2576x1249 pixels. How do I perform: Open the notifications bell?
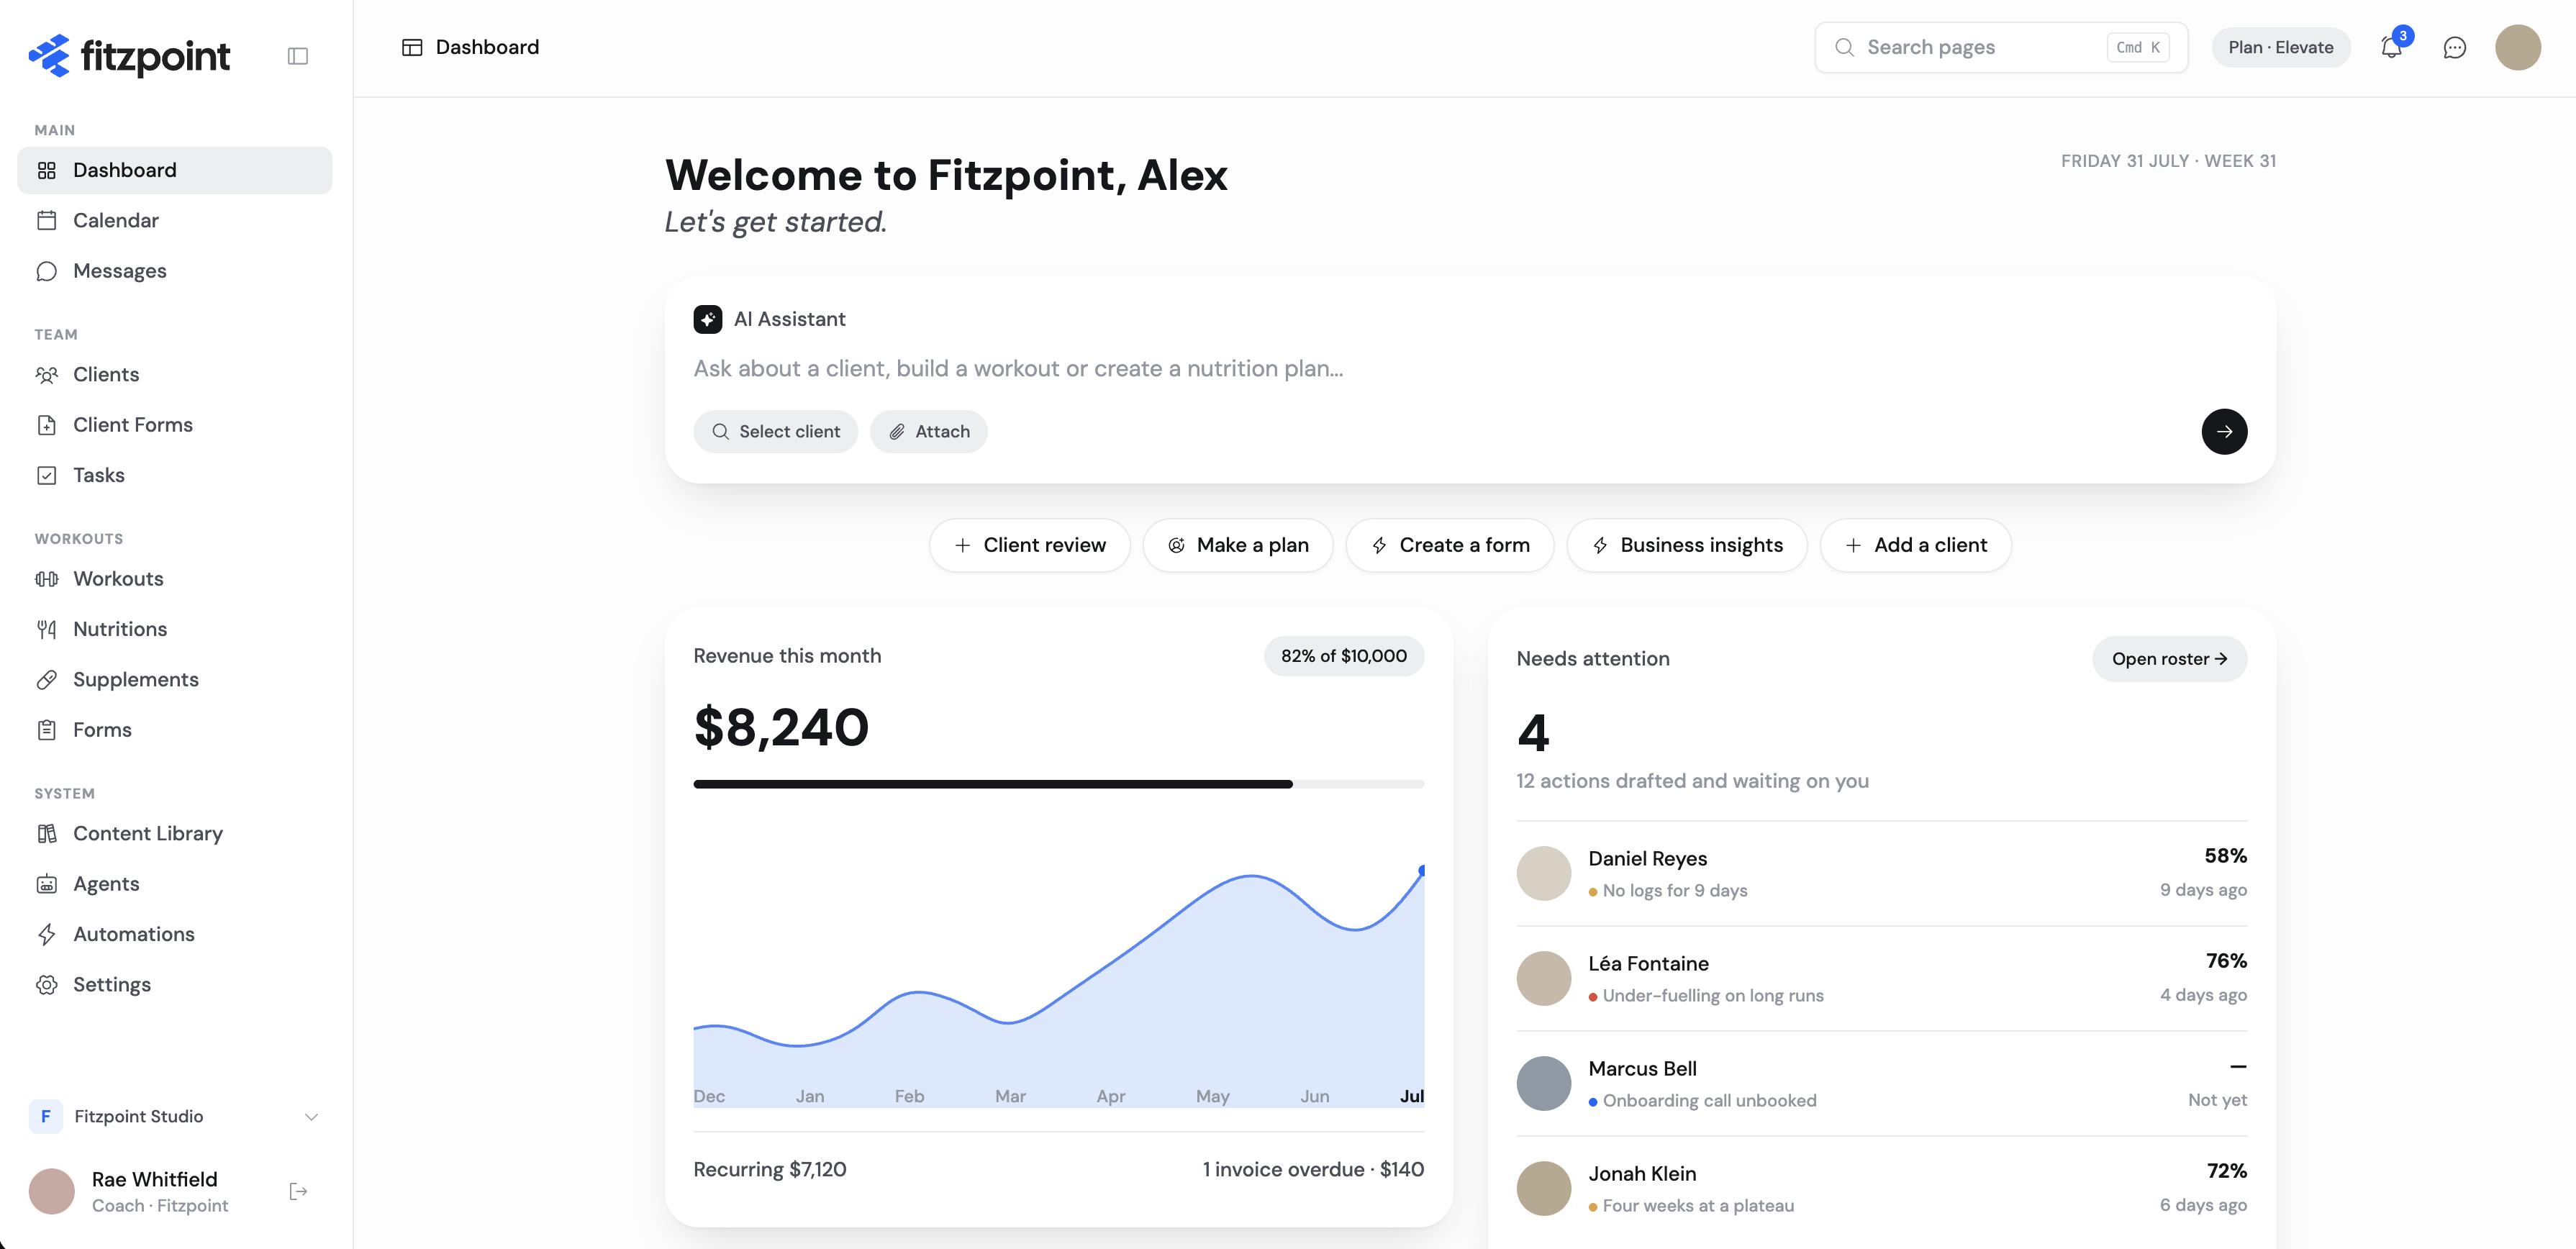[2391, 47]
